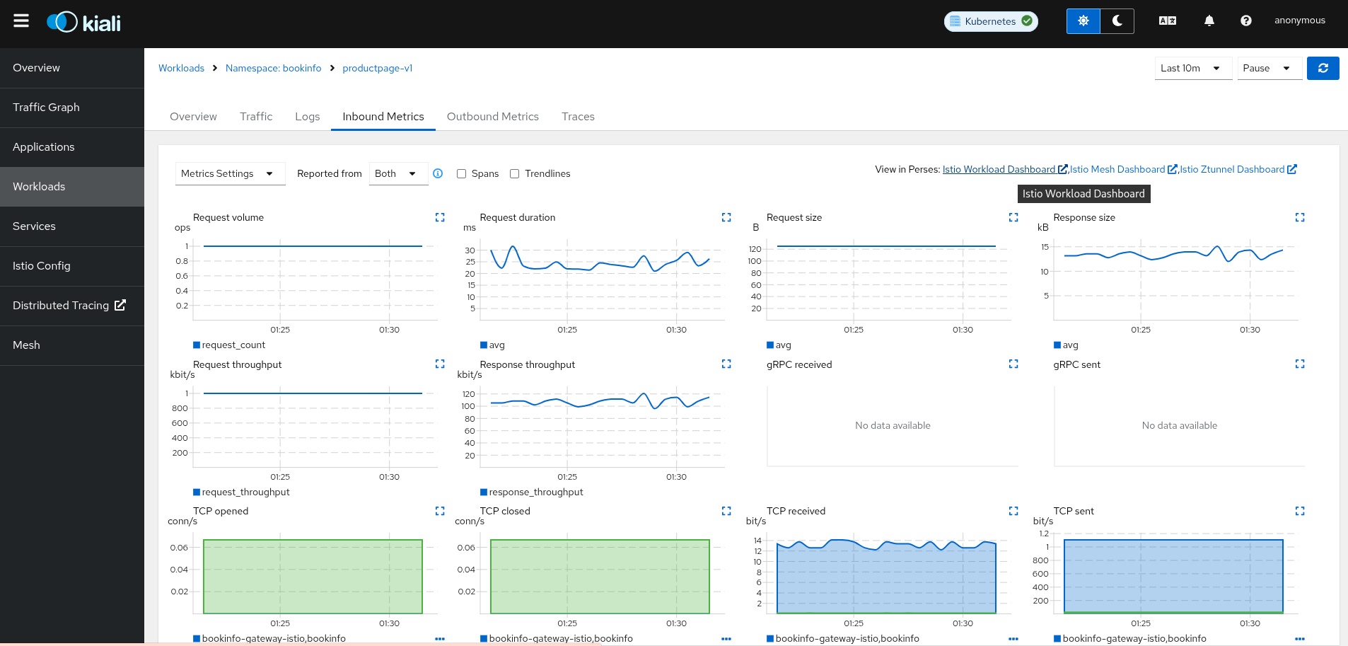The height and width of the screenshot is (646, 1348).
Task: Expand the TCP sent chart
Action: point(1299,511)
